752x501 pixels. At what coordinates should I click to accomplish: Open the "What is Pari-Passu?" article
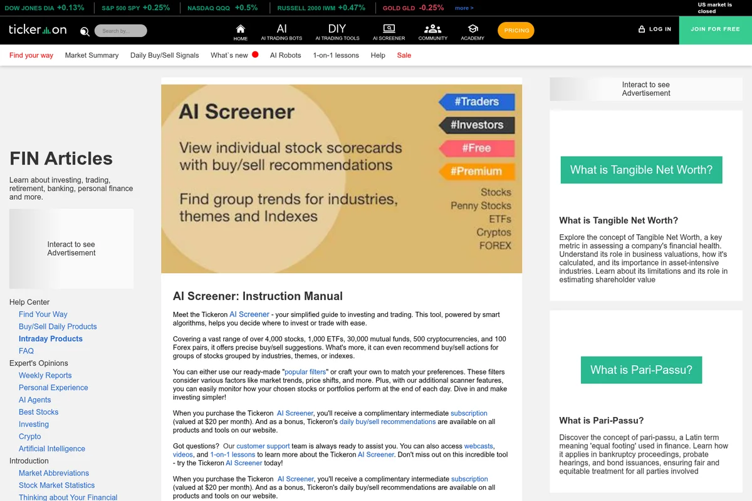click(x=641, y=369)
